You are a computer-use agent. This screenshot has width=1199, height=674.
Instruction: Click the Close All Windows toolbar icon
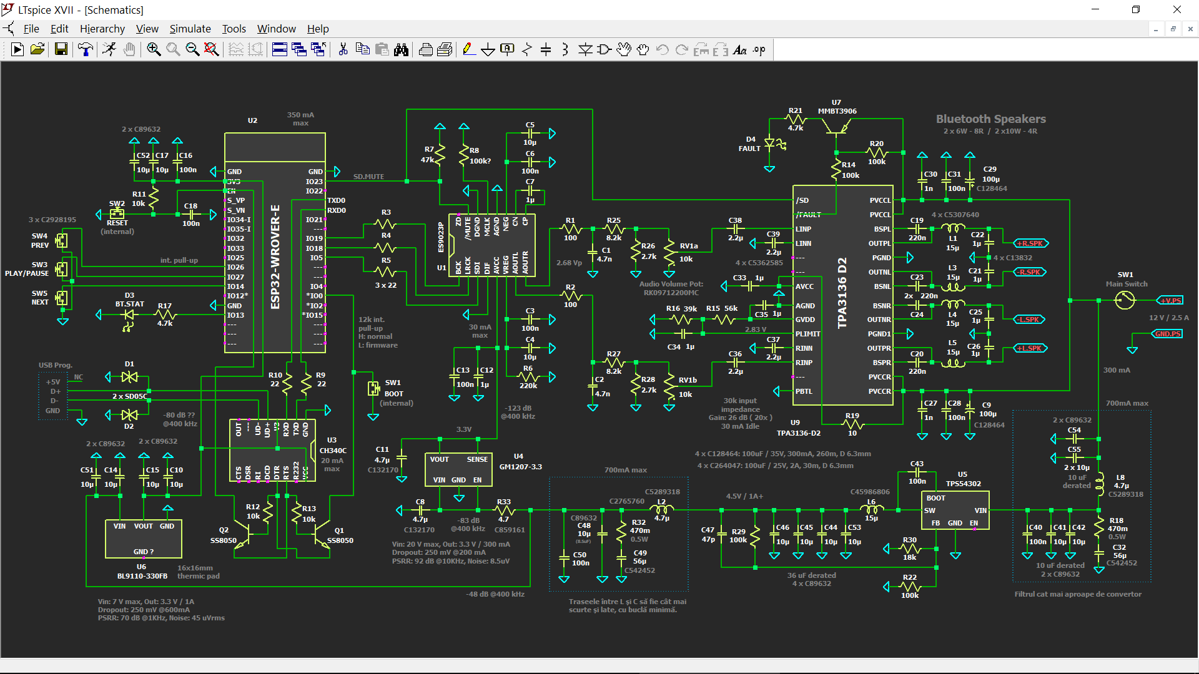(x=318, y=49)
